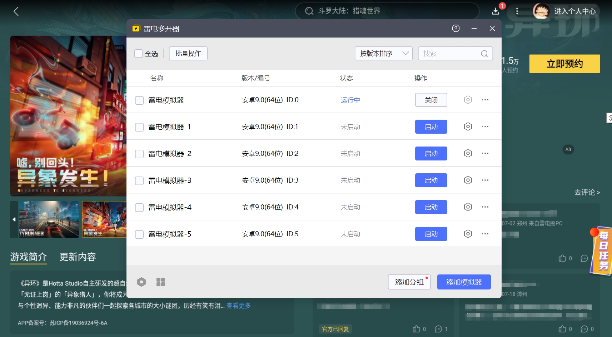
Task: Click the download icon with red badge
Action: coord(496,11)
